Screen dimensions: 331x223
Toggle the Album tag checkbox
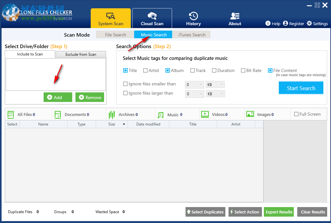[x=168, y=70]
